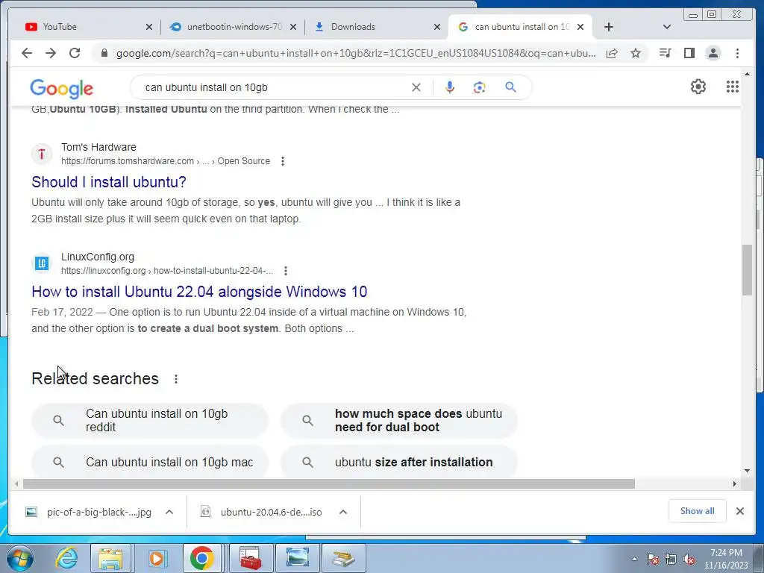Click the Google logo
The image size is (764, 573).
(61, 88)
